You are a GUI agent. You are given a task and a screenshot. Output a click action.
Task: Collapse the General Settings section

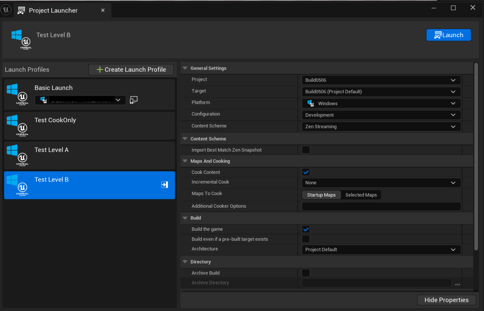pyautogui.click(x=185, y=68)
